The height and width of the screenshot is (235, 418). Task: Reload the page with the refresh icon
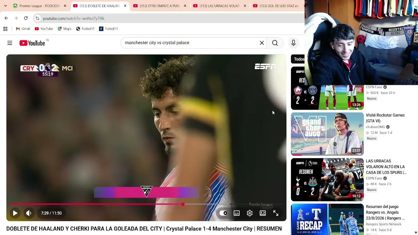[x=26, y=18]
